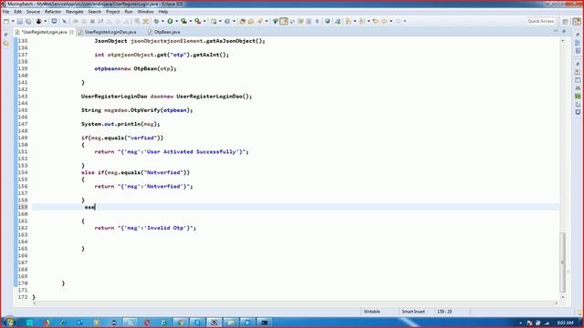Click the Forward navigation arrow icon
The image size is (584, 328).
pyautogui.click(x=398, y=21)
